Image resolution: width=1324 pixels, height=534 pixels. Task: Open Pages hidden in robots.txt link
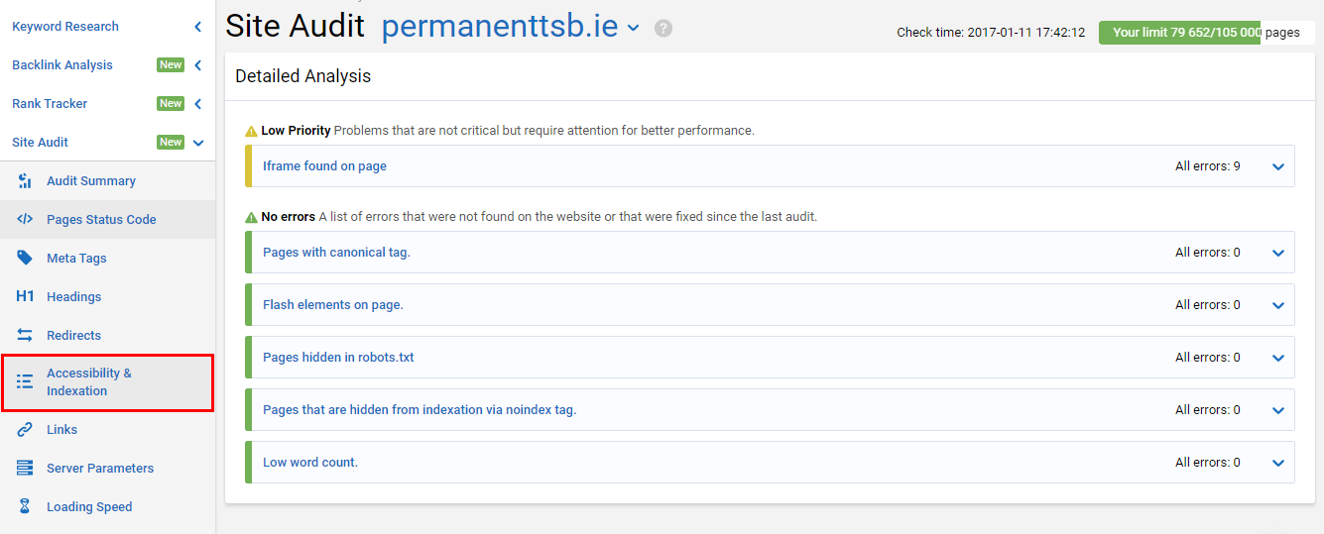click(338, 357)
